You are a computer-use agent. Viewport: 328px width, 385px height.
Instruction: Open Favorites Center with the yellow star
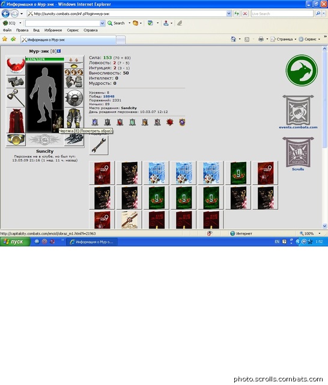5,38
